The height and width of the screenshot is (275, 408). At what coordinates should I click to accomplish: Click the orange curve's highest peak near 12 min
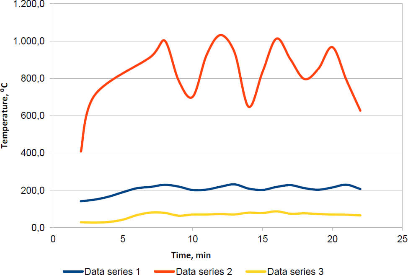click(221, 35)
